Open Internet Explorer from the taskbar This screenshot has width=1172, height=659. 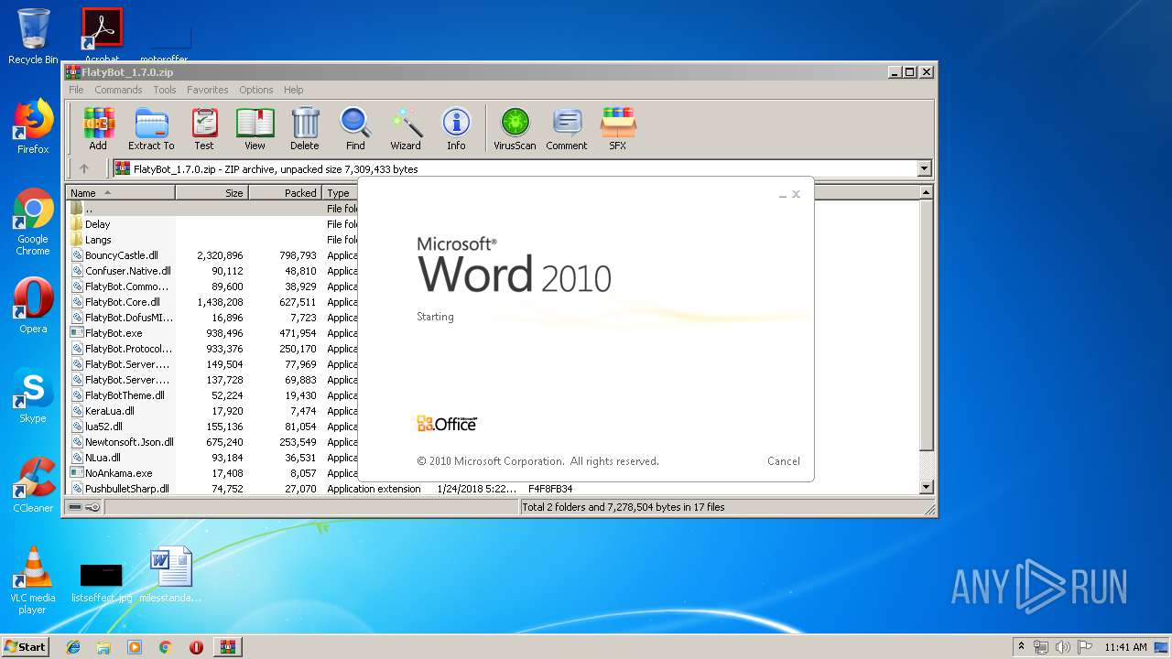coord(73,647)
